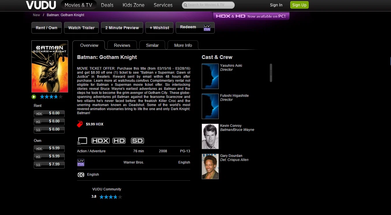Click the Batman: Gotham Knight poster
The image size is (391, 215).
[50, 66]
